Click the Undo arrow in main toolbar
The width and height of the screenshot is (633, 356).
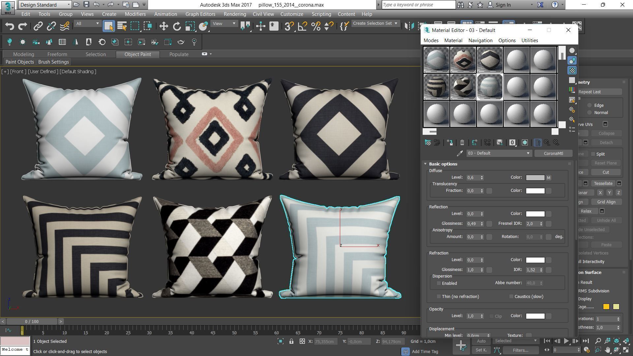(10, 26)
